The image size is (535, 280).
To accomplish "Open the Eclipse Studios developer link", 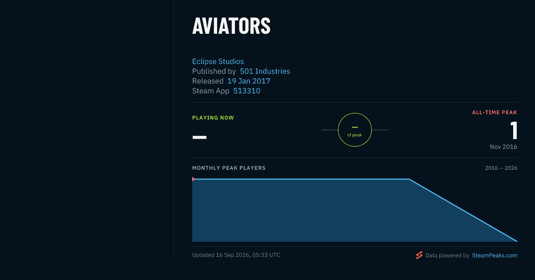I will tap(218, 61).
